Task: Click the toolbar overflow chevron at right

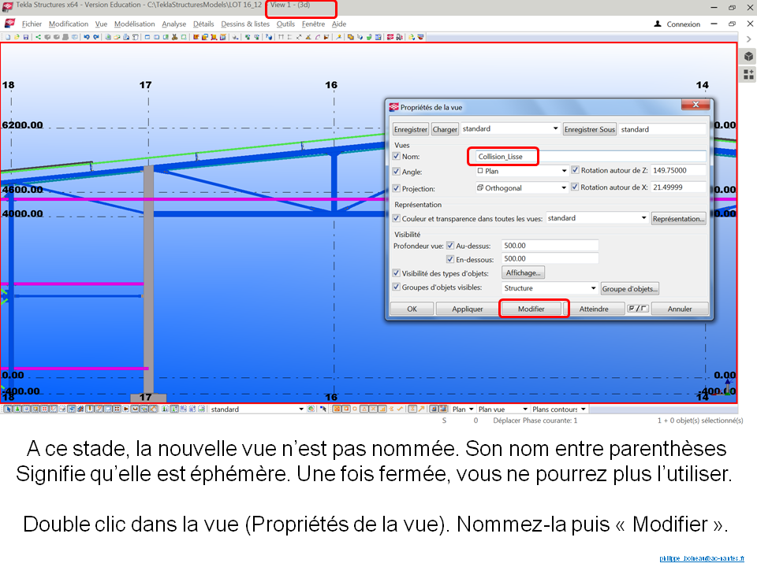Action: [749, 39]
